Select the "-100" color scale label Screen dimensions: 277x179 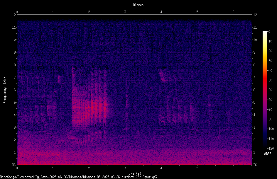tap(271, 129)
